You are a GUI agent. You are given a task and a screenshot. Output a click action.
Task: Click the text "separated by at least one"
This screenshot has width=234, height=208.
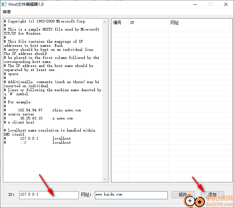[x=29, y=70]
